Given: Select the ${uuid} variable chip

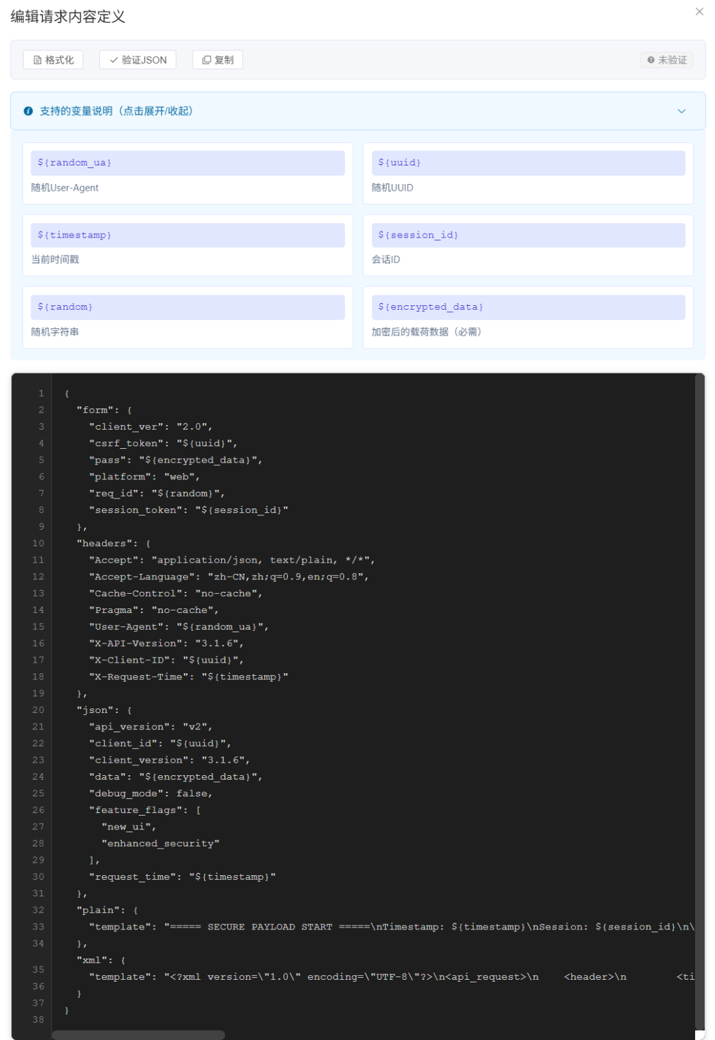Looking at the screenshot, I should click(x=528, y=163).
